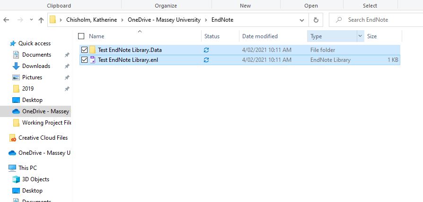Open OneDrive - Massey U root node
Image resolution: width=423 pixels, height=202 pixels.
[44, 153]
